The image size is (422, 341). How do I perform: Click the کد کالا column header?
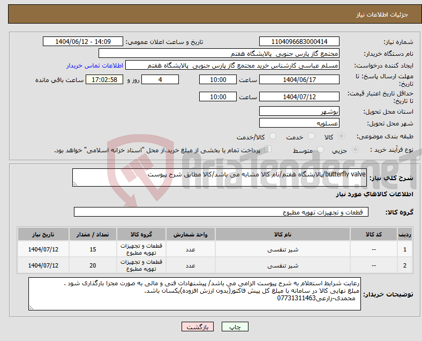(374, 234)
